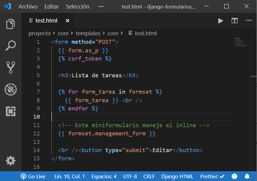Click proyecto in the breadcrumb
Image resolution: width=257 pixels, height=181 pixels.
click(40, 33)
